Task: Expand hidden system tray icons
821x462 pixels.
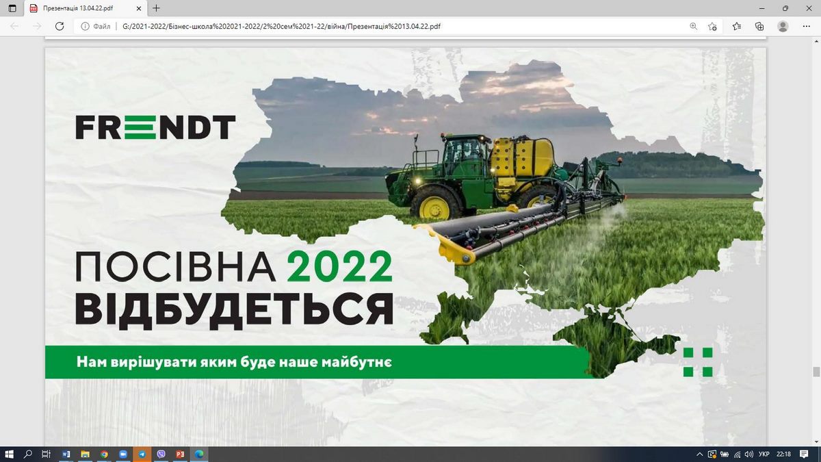Action: click(x=699, y=454)
